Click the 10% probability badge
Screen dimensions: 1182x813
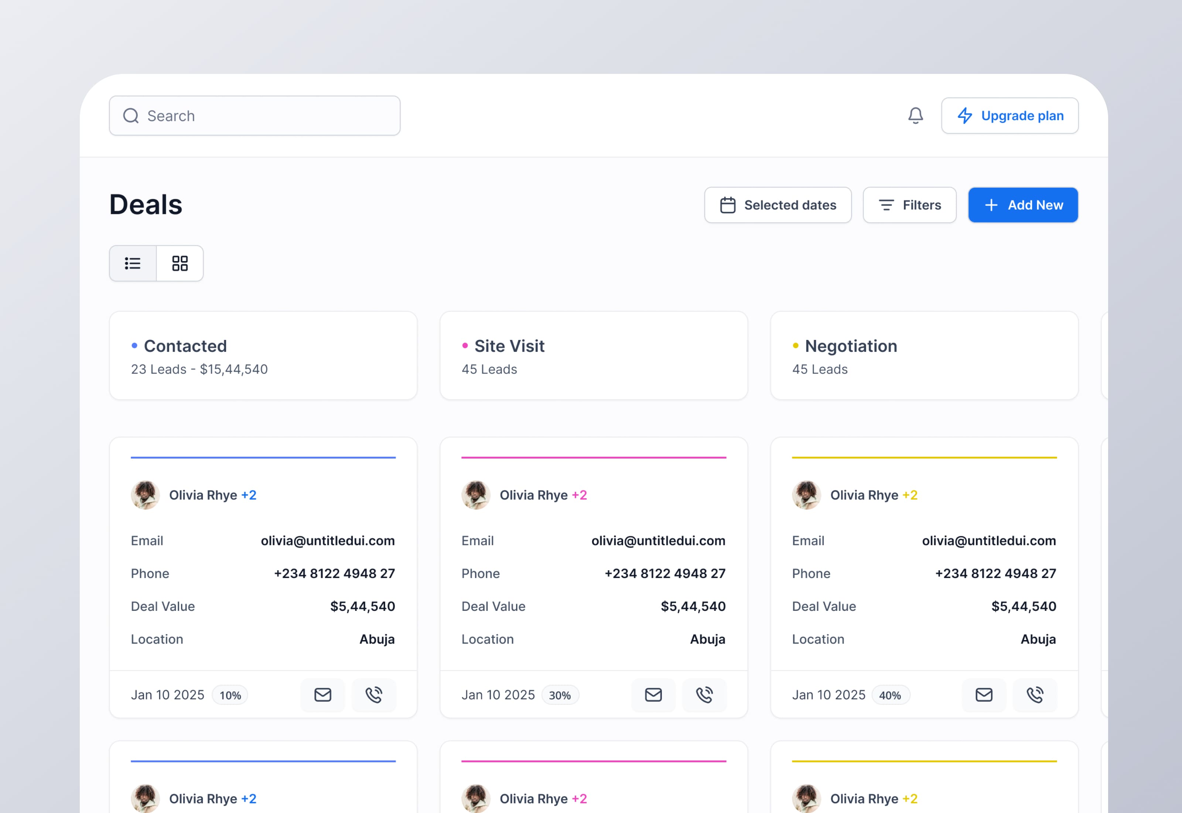230,695
